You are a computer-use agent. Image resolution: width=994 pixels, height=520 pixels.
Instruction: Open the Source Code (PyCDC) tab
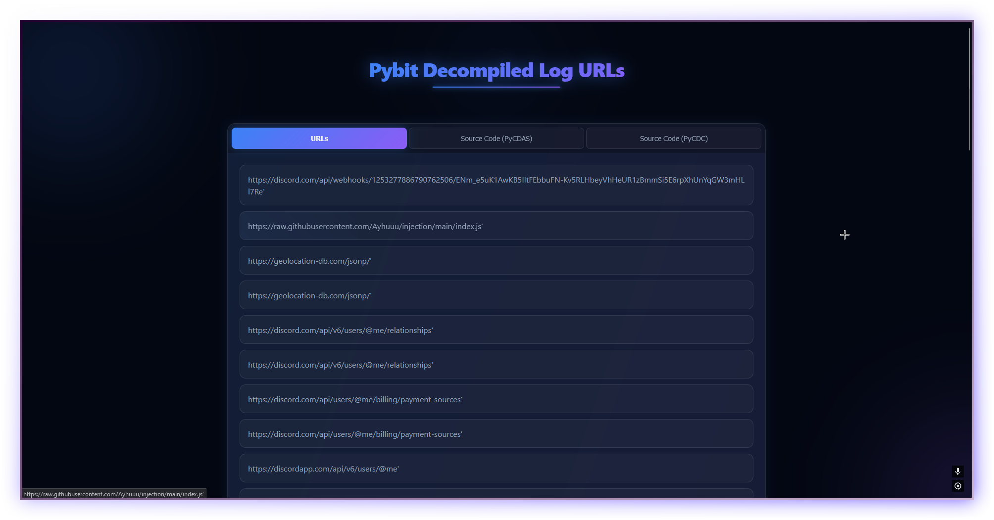(674, 139)
